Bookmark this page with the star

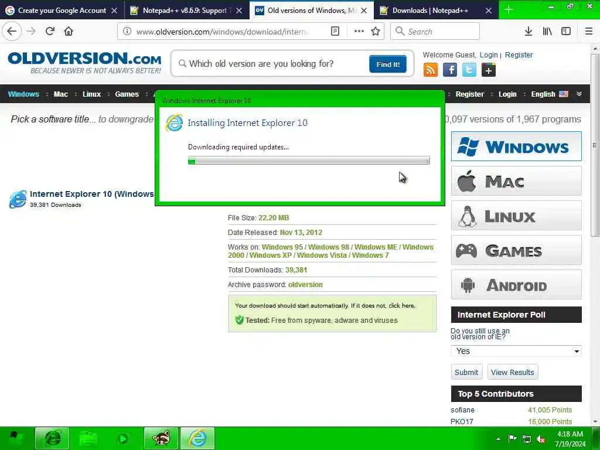[x=376, y=32]
